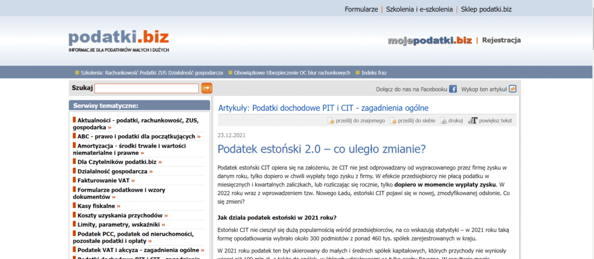The width and height of the screenshot is (594, 259).
Task: Click the orange search arrow button
Action: click(207, 88)
